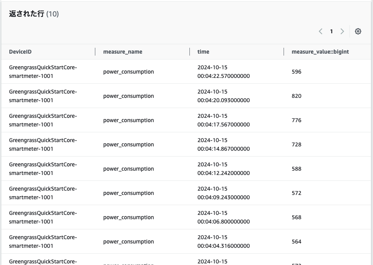Image resolution: width=373 pixels, height=265 pixels.
Task: Go to next page arrow
Action: tap(342, 32)
